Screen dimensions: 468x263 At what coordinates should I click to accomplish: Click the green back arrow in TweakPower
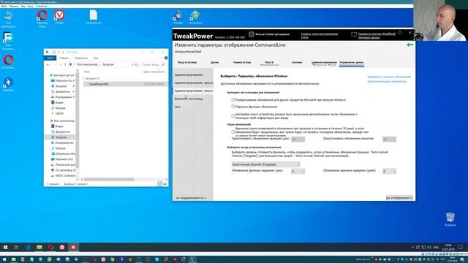coord(409,45)
